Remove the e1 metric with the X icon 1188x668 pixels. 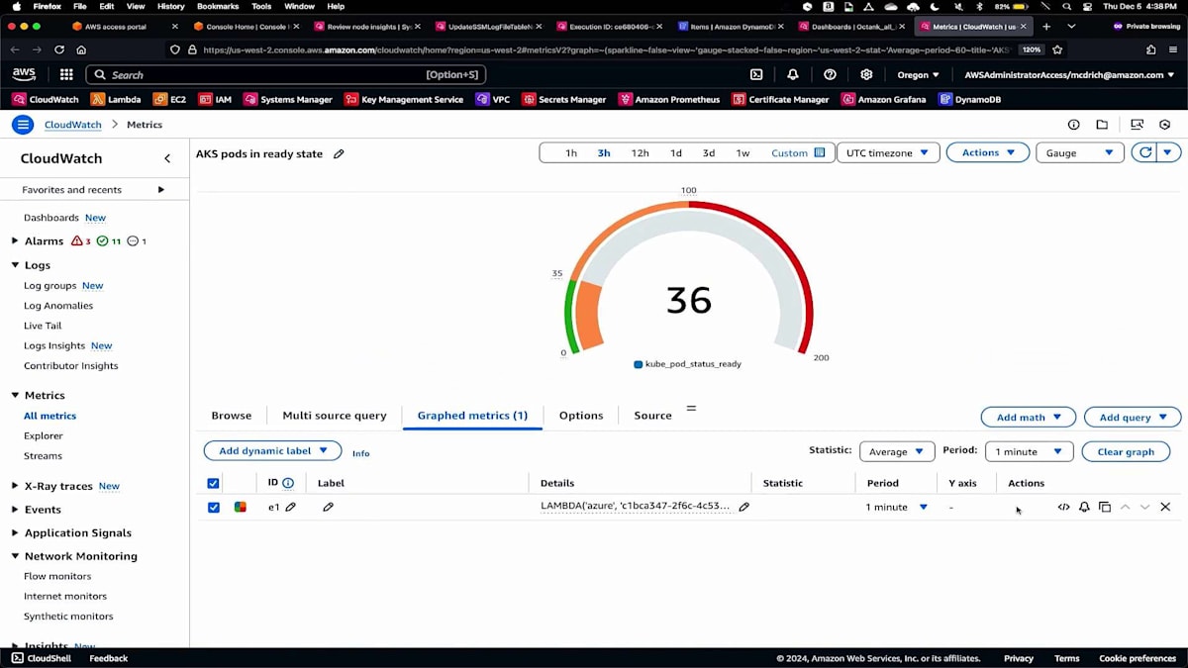click(1165, 507)
